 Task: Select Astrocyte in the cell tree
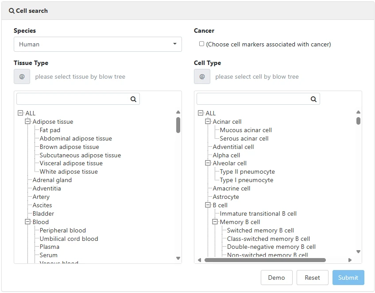pos(226,197)
